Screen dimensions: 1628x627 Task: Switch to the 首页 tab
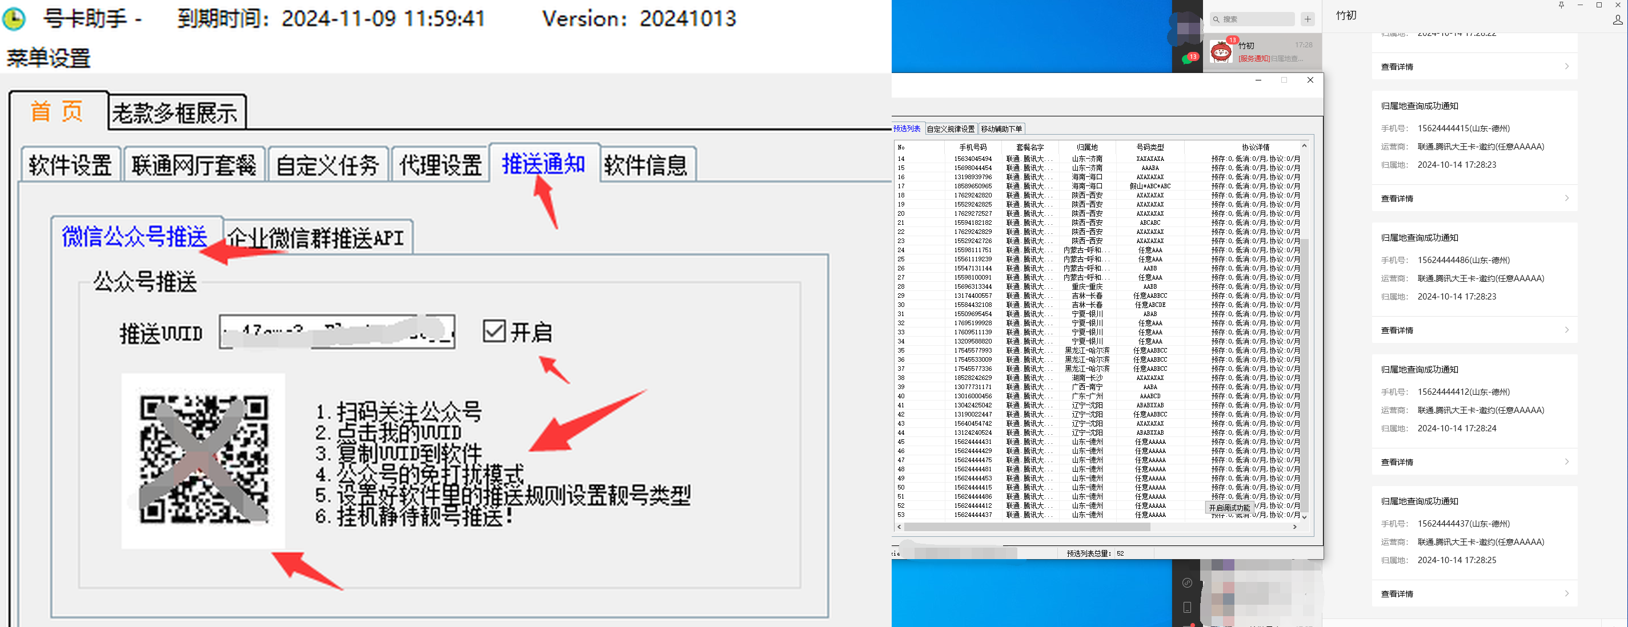pos(58,111)
